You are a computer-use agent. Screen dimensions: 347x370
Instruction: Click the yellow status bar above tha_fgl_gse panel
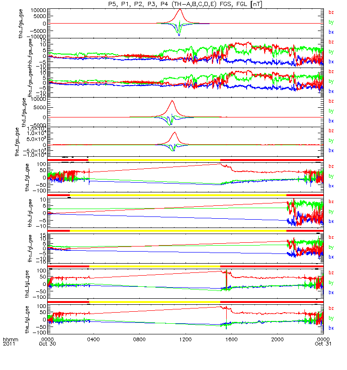(155, 160)
